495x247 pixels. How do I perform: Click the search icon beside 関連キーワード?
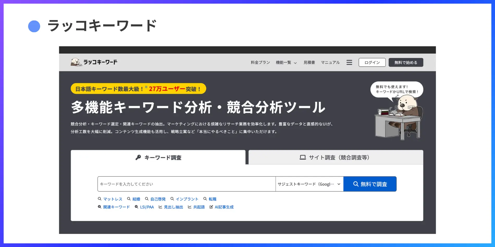coord(100,207)
